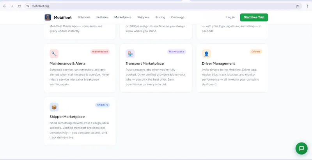This screenshot has height=160, width=312.
Task: Click the purple Marketplace tag
Action: 177,52
